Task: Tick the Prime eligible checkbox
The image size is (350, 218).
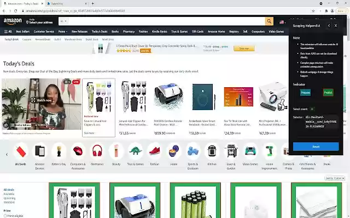Action: point(5,216)
